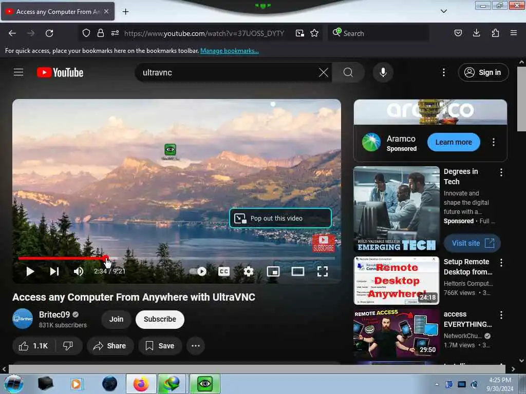Join the Britec09 channel
Screen dimensions: 526x394
coord(116,319)
